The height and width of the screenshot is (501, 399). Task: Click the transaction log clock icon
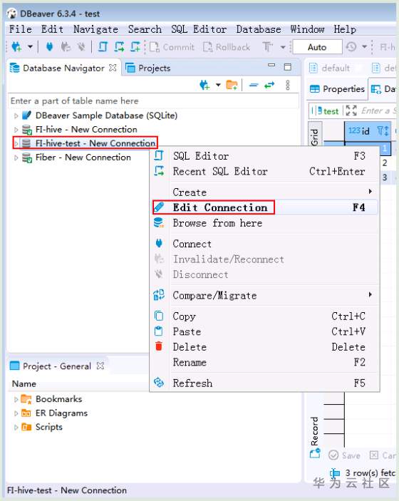(351, 47)
